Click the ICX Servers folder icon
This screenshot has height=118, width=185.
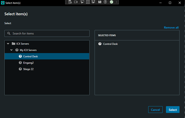[x=13, y=44]
